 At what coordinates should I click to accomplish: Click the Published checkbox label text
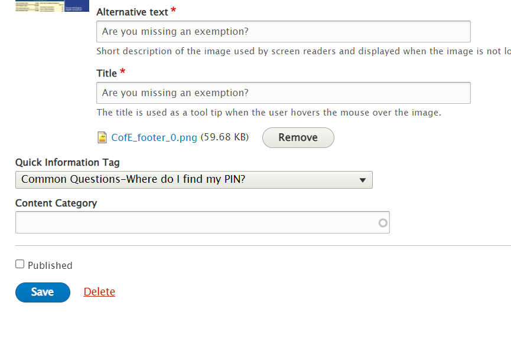50,265
